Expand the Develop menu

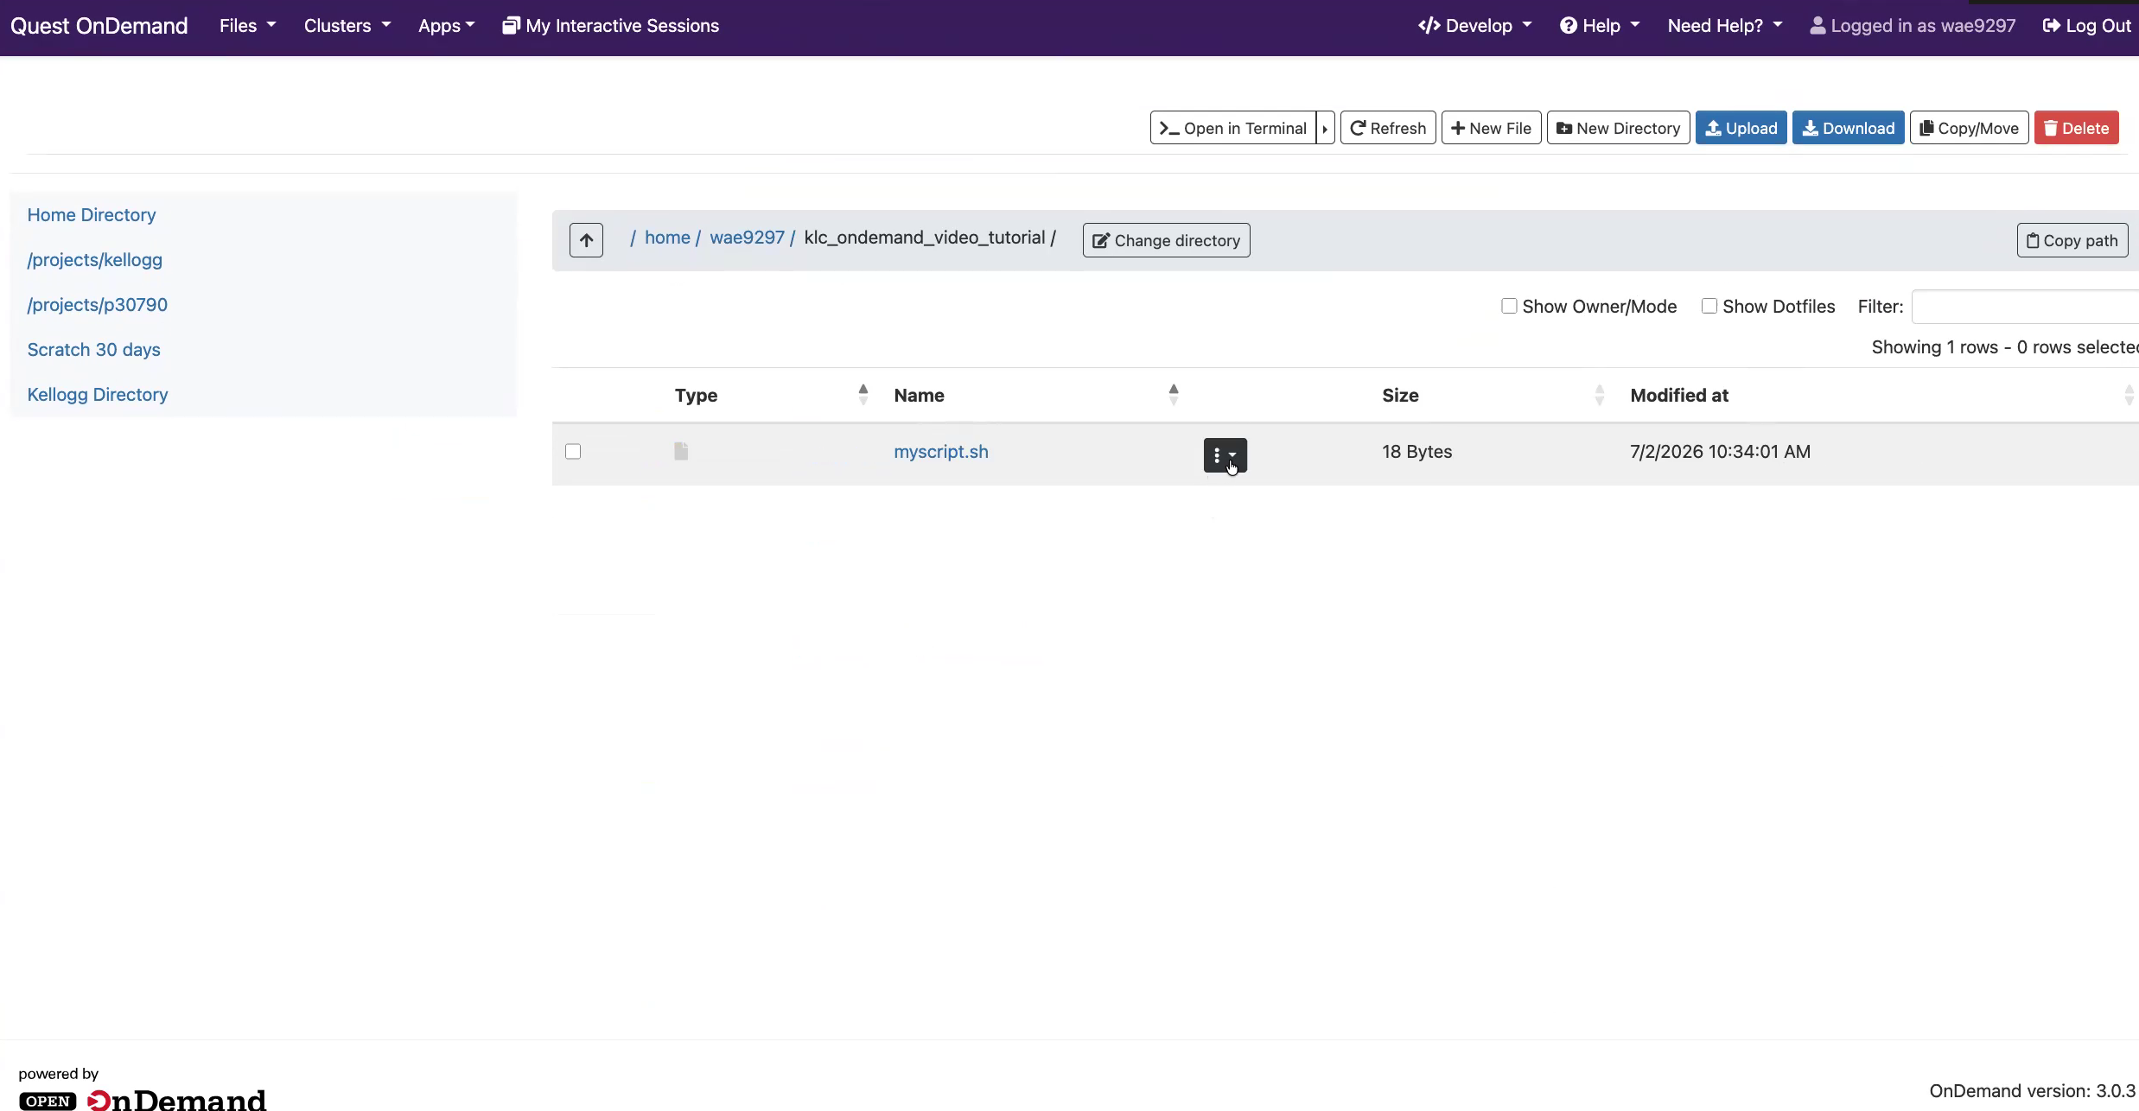[x=1474, y=26]
